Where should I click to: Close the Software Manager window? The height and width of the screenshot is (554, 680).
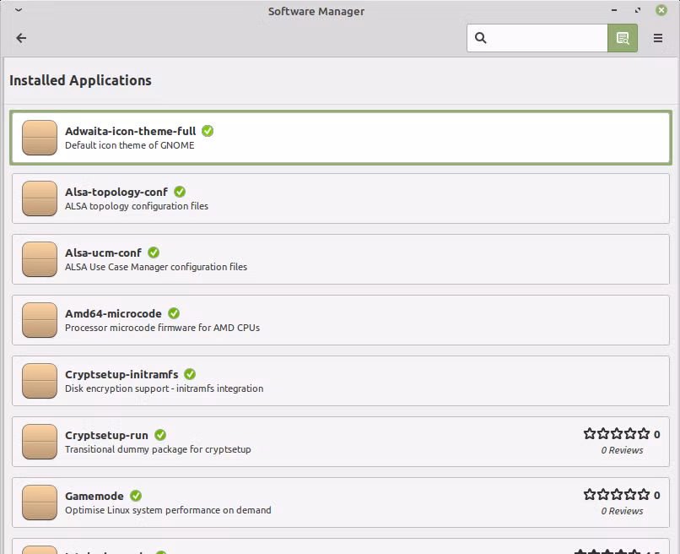[x=661, y=10]
